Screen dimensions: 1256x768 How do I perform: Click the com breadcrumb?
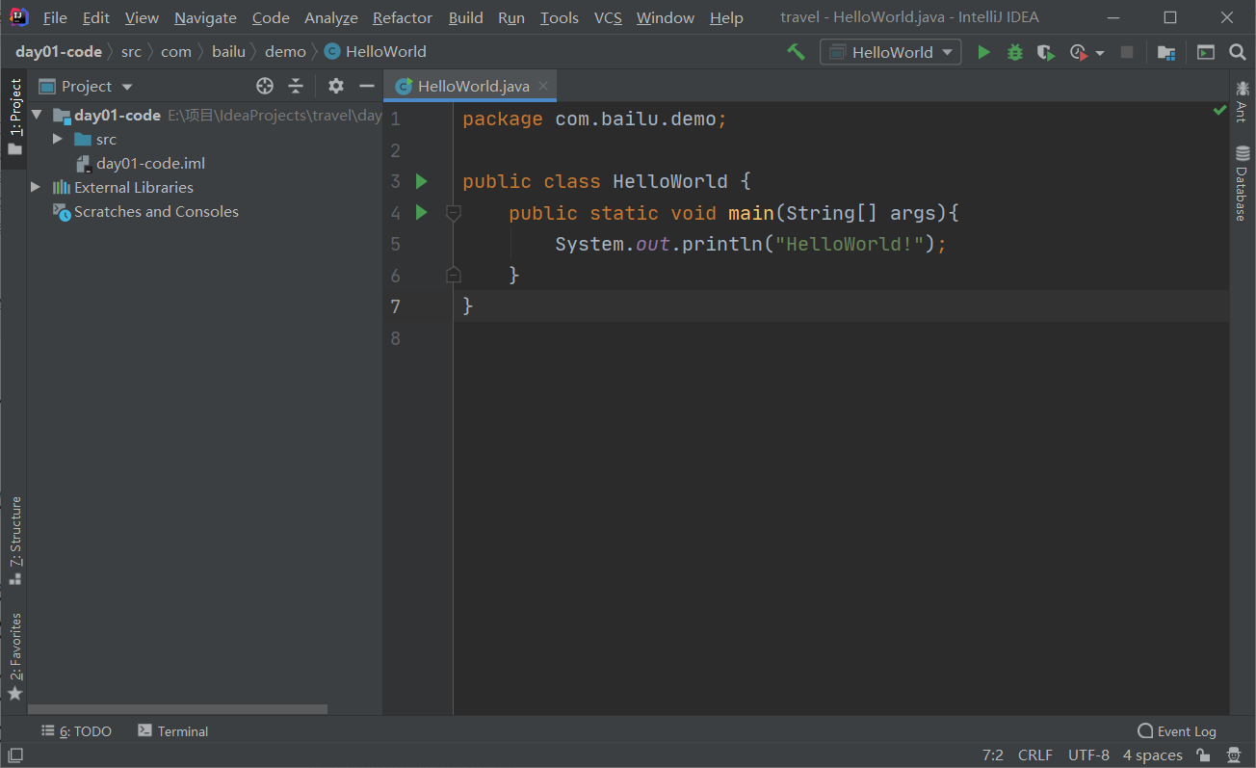pyautogui.click(x=176, y=52)
